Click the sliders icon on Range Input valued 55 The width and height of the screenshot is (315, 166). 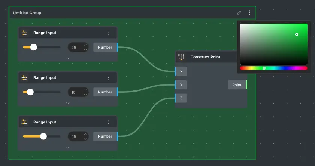[24, 122]
